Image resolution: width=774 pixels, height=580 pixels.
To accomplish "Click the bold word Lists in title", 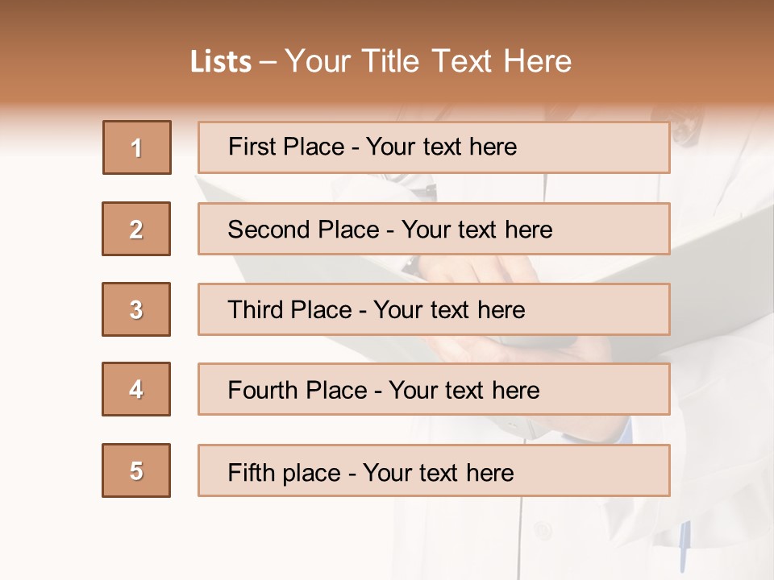I will click(x=221, y=62).
